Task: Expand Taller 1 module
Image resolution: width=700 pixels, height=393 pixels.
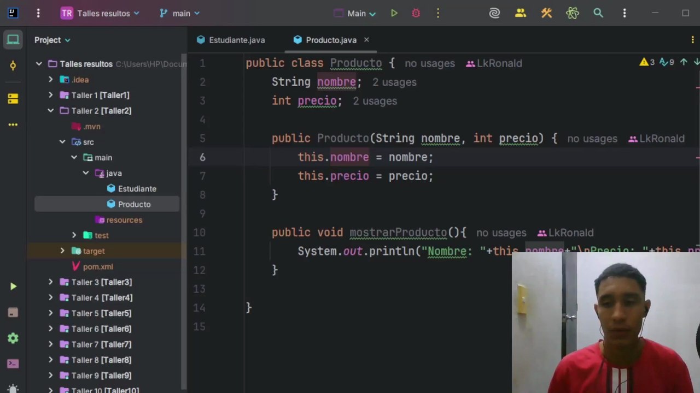Action: tap(51, 95)
